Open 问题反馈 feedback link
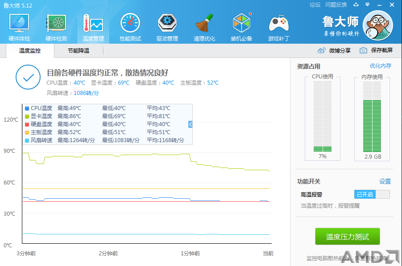Viewport: 402px width, 266px height. [x=336, y=4]
